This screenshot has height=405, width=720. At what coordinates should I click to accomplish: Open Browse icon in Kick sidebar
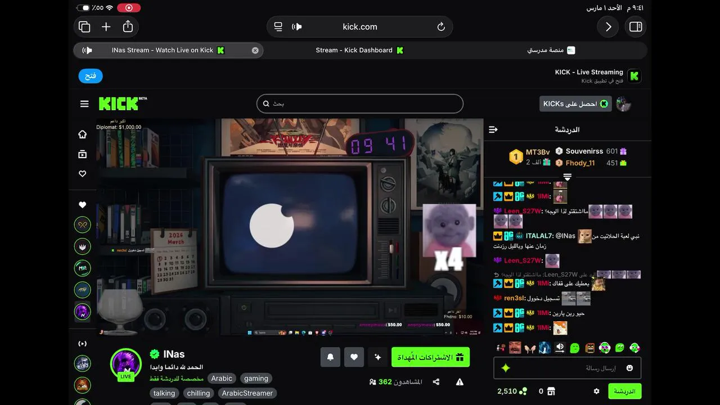[x=83, y=154]
